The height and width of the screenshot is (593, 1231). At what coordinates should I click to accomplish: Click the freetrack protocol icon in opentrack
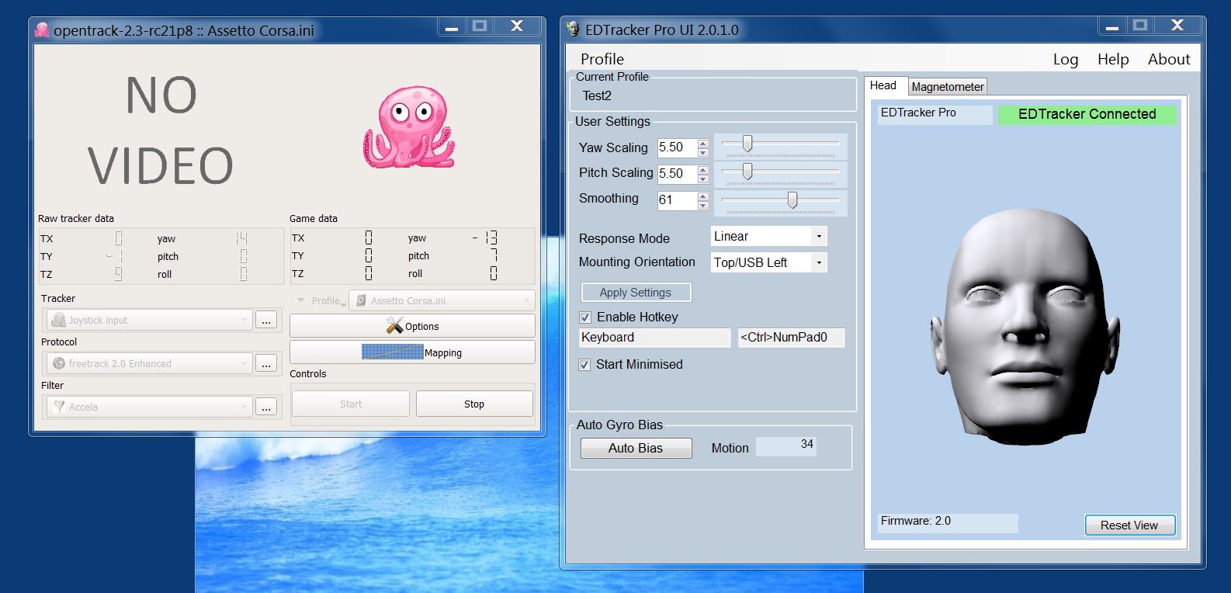point(58,363)
